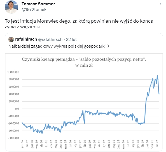Click the 0,0 y-axis label
The image size is (166, 152).
[17, 109]
